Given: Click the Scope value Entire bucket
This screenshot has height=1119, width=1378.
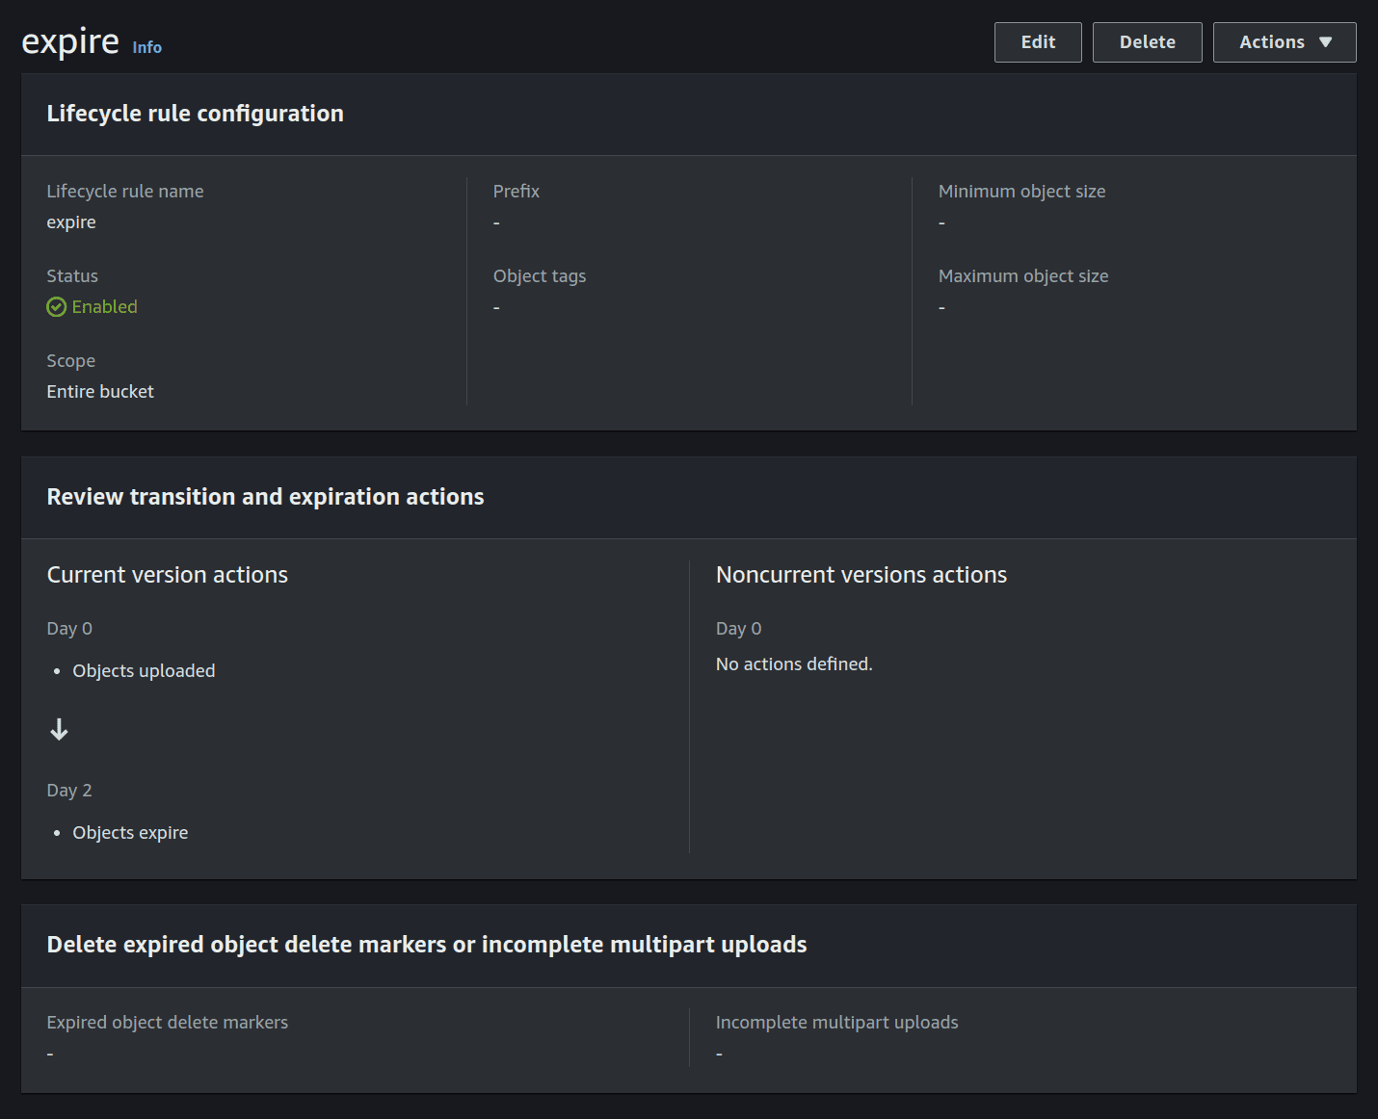Looking at the screenshot, I should [100, 391].
